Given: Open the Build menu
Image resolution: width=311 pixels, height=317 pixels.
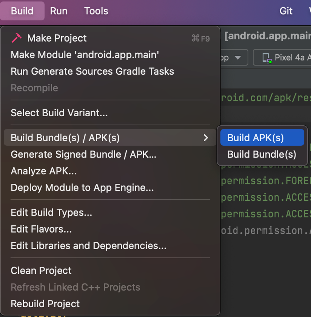Looking at the screenshot, I should 22,11.
